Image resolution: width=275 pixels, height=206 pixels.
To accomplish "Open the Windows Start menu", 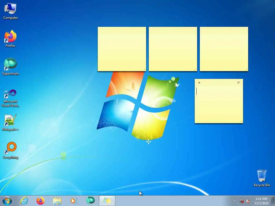I will (7, 201).
